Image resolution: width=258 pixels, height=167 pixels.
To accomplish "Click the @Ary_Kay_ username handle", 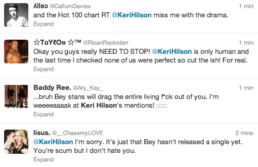I will pyautogui.click(x=88, y=88).
